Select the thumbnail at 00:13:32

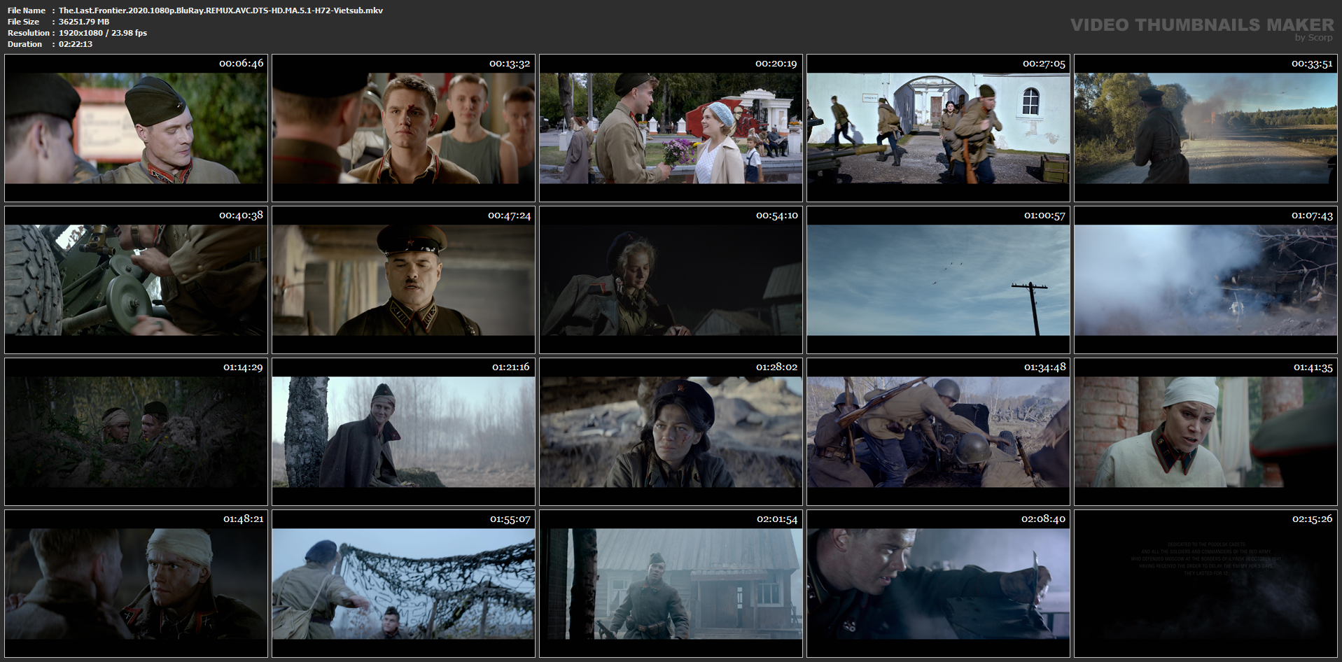403,128
